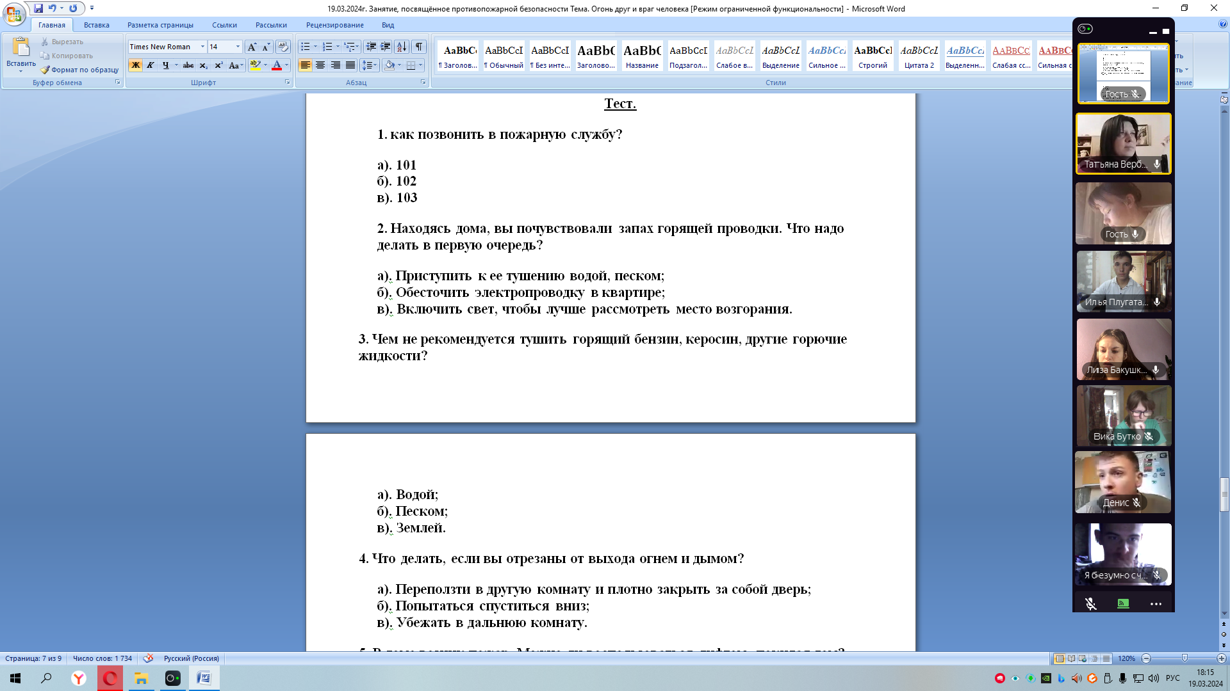This screenshot has width=1230, height=691.
Task: Open the Change Case (Аа) dropdown
Action: pos(236,65)
